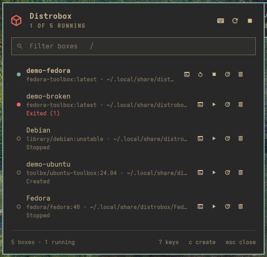Open a terminal in the Fedora box
The width and height of the screenshot is (267, 257).
[201, 206]
